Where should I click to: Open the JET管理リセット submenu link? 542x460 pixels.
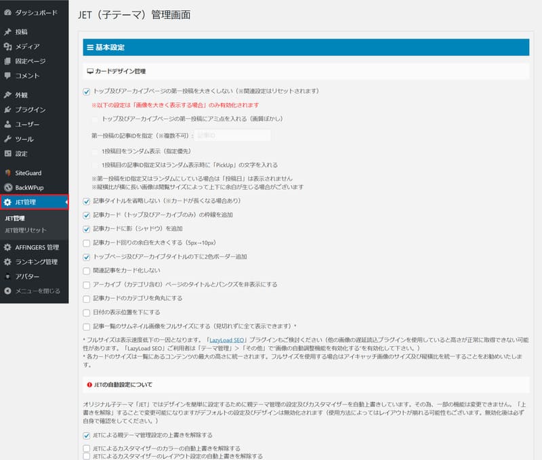point(25,230)
